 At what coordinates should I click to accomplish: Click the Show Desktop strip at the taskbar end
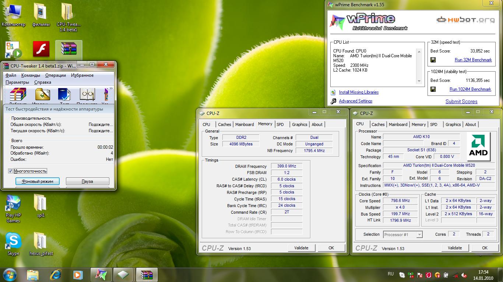point(500,275)
